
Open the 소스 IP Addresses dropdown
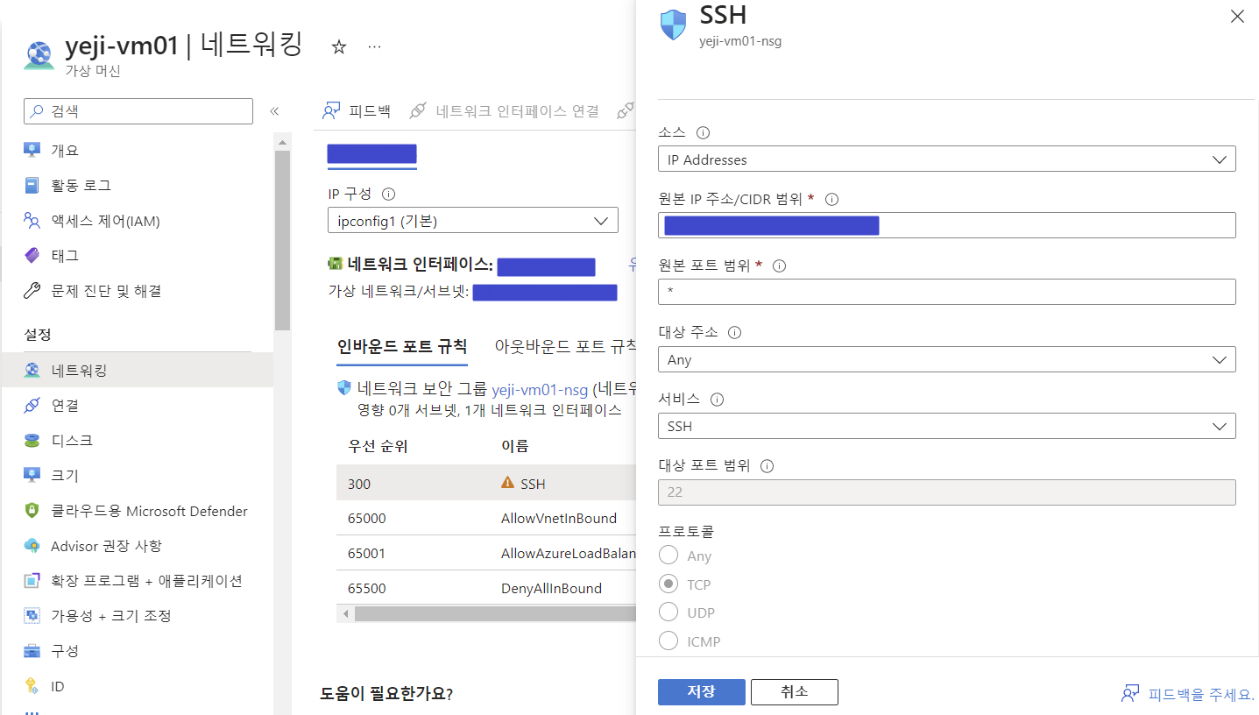(x=946, y=159)
